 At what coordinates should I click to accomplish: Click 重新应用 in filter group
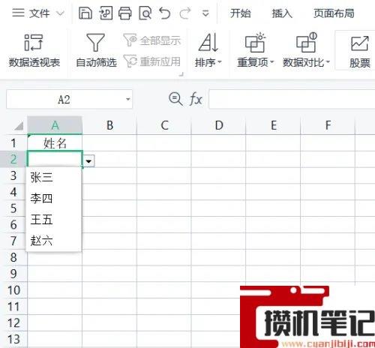tap(152, 61)
